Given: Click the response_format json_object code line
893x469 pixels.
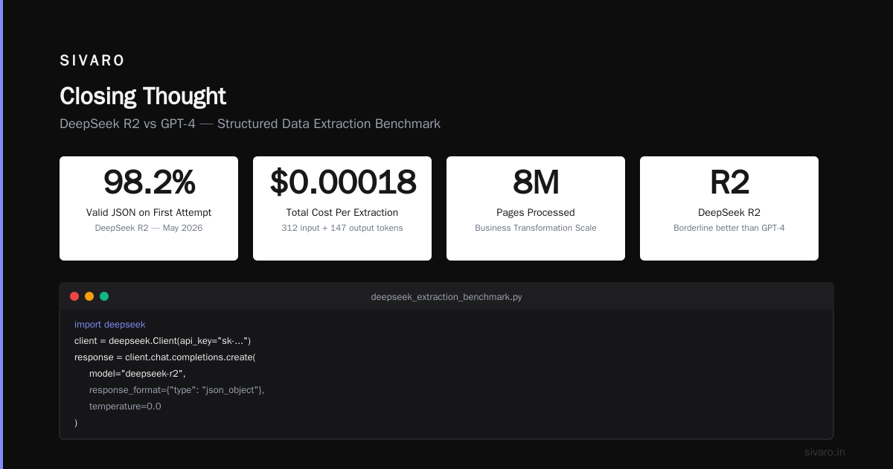Looking at the screenshot, I should 176,390.
